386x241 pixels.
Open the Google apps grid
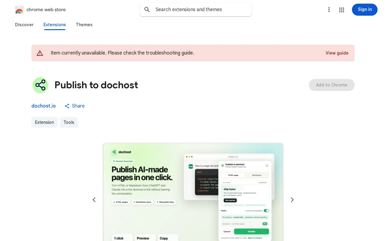[x=342, y=10]
